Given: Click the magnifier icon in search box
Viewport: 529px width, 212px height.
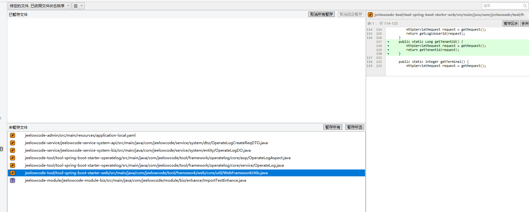Looking at the screenshot, I should coord(525,6).
